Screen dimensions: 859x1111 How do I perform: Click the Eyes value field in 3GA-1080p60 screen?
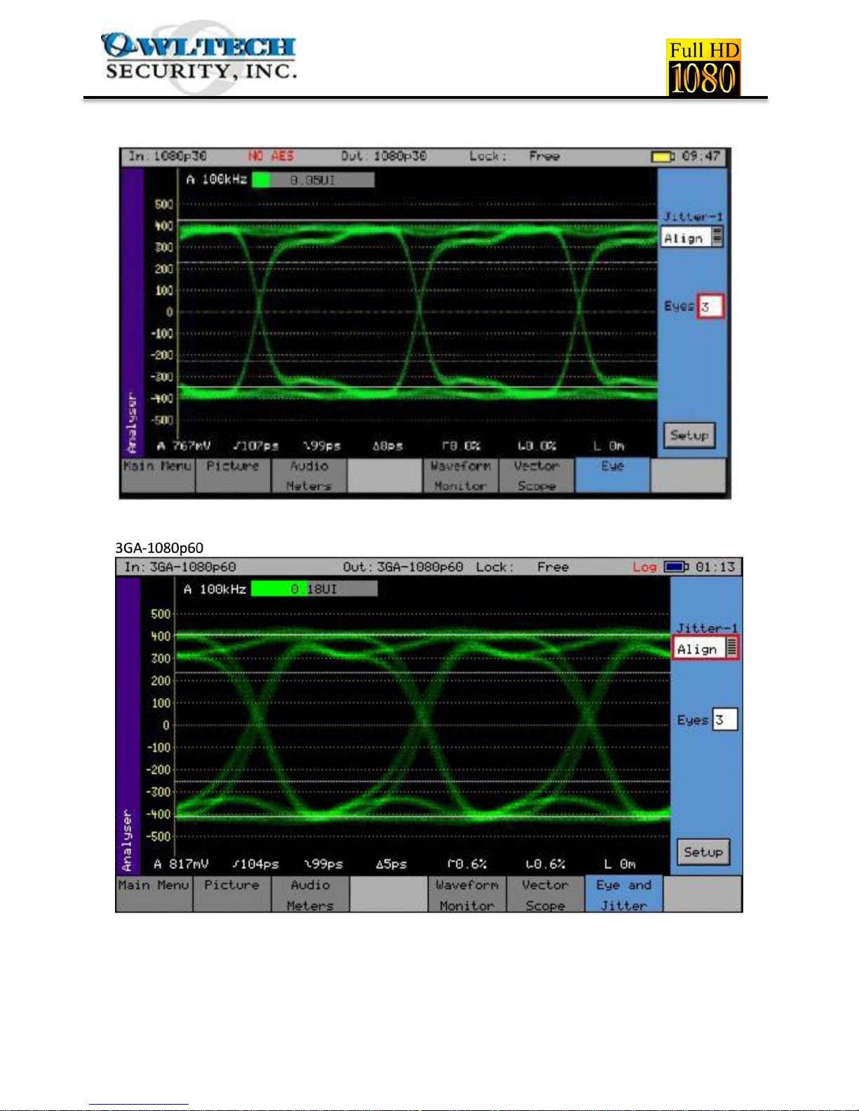(724, 720)
